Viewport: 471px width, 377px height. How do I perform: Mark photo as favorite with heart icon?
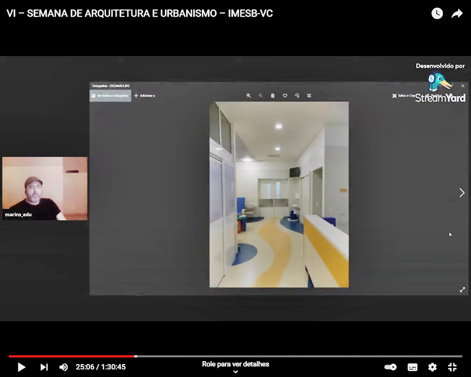pyautogui.click(x=285, y=95)
